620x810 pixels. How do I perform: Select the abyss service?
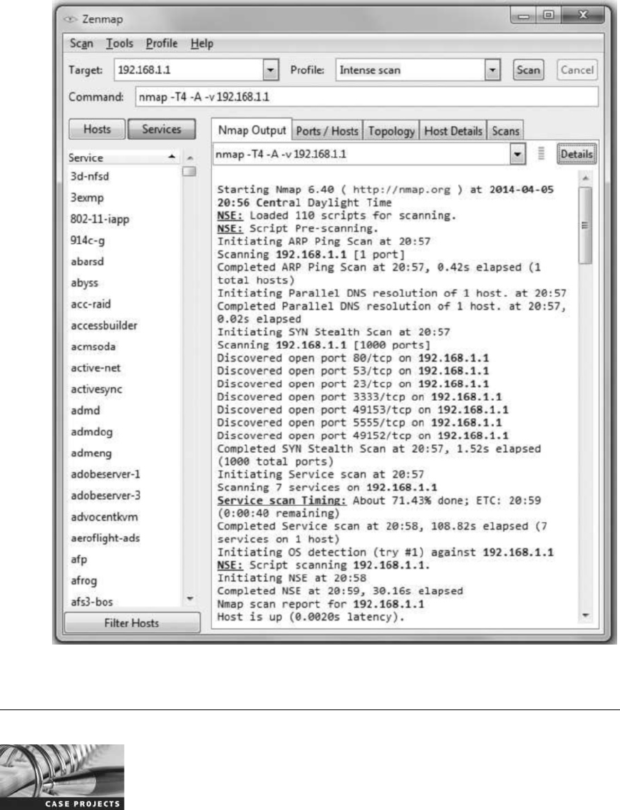[84, 282]
